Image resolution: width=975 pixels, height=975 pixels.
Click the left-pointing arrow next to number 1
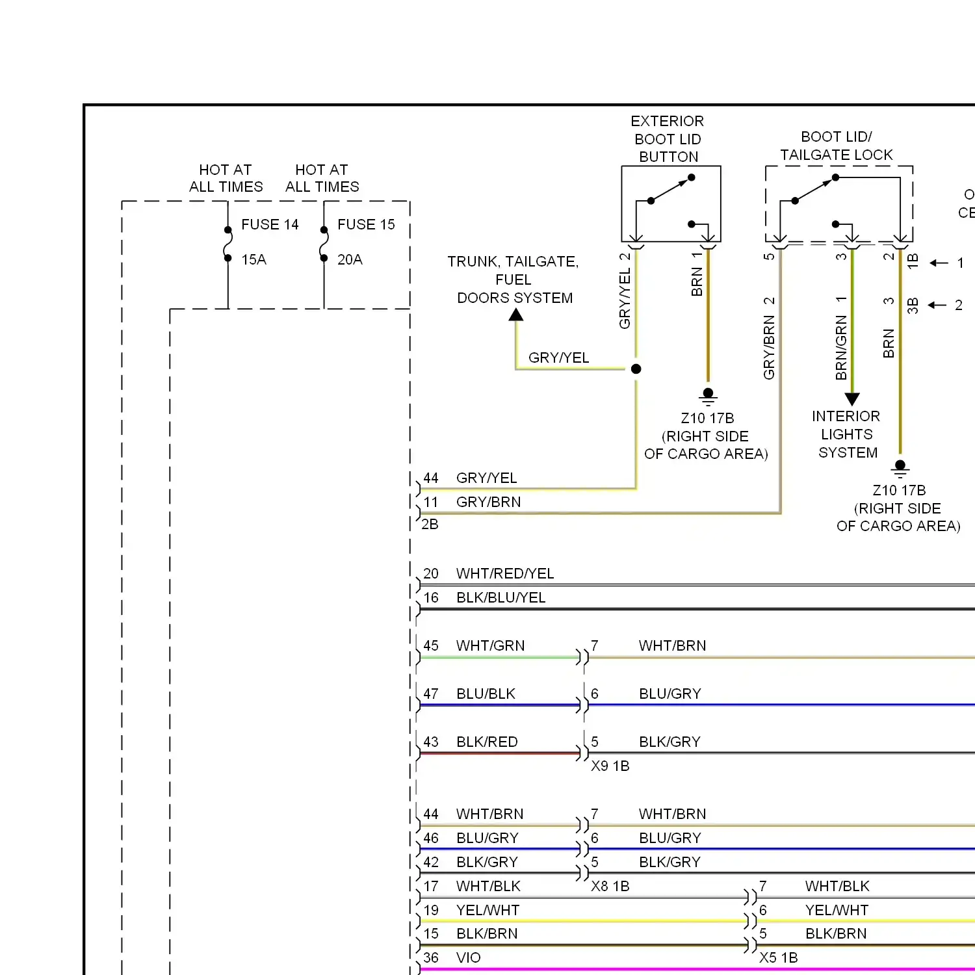click(939, 263)
